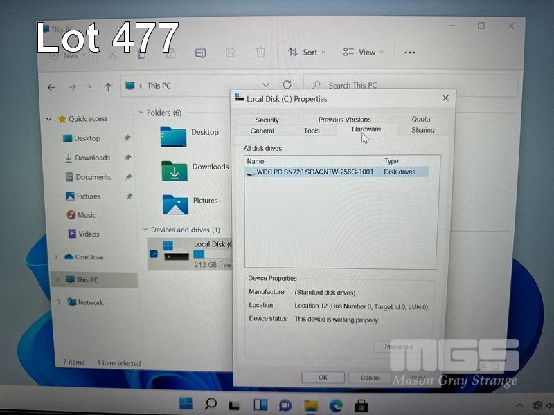The height and width of the screenshot is (415, 554).
Task: Open Microsoft Edge from the taskbar
Action: 337,405
